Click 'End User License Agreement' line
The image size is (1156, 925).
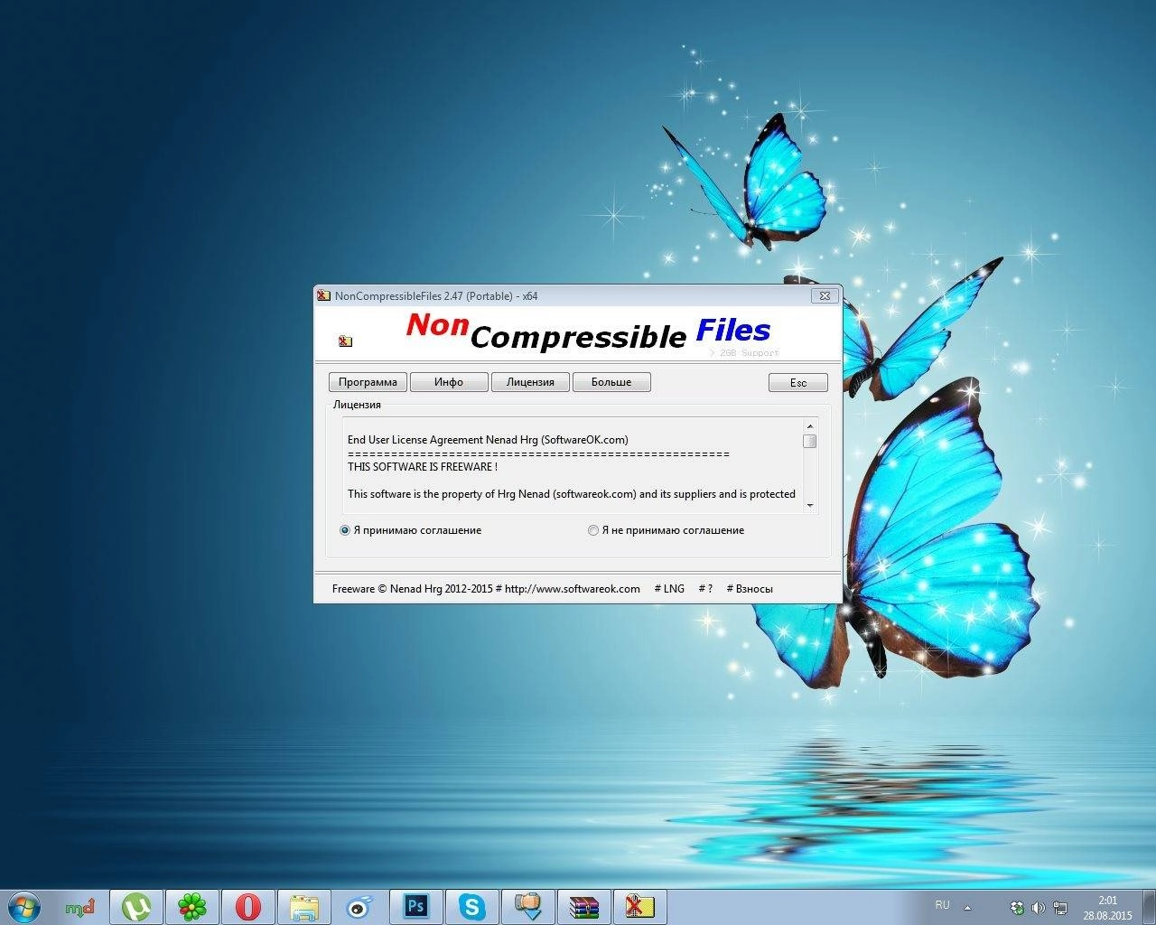(x=488, y=440)
